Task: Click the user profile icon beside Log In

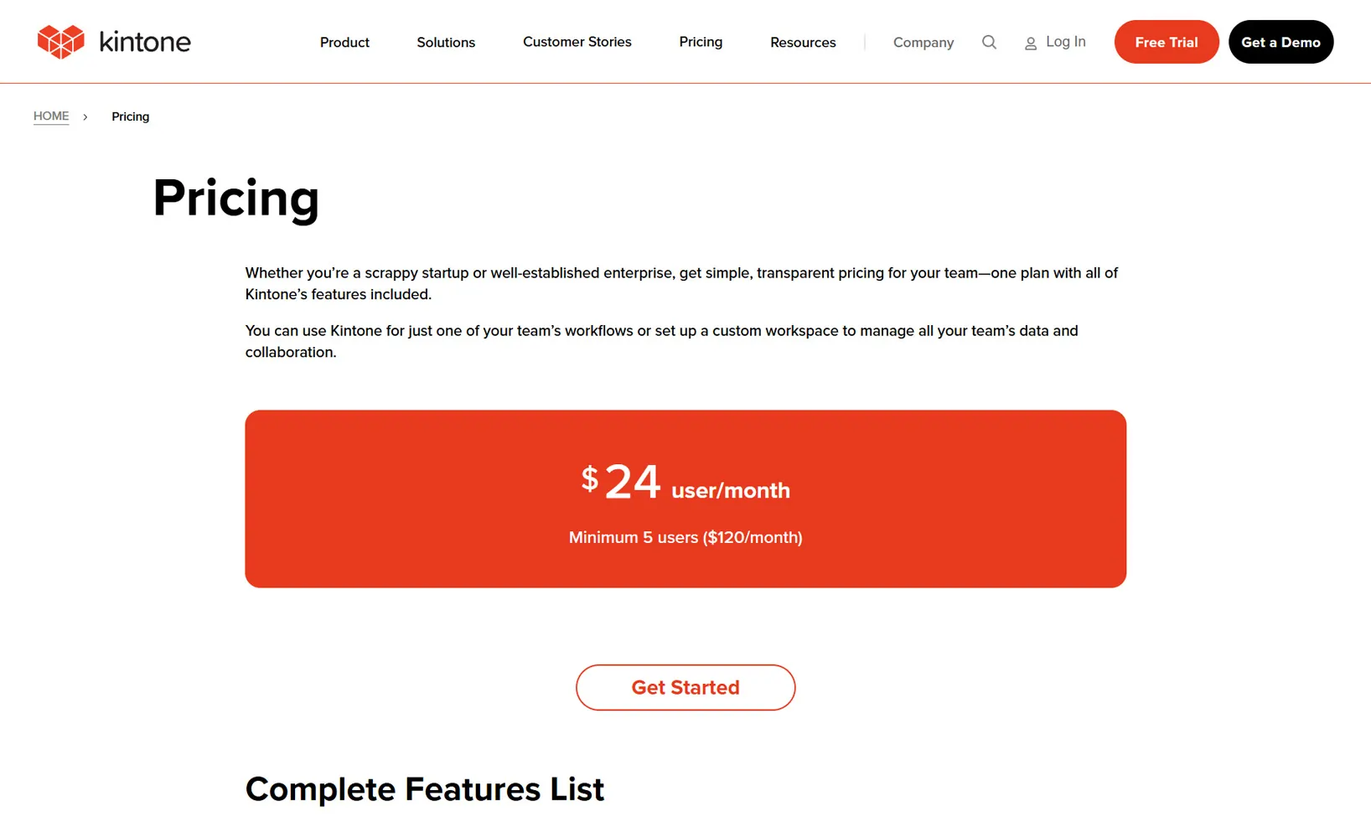Action: [x=1031, y=44]
